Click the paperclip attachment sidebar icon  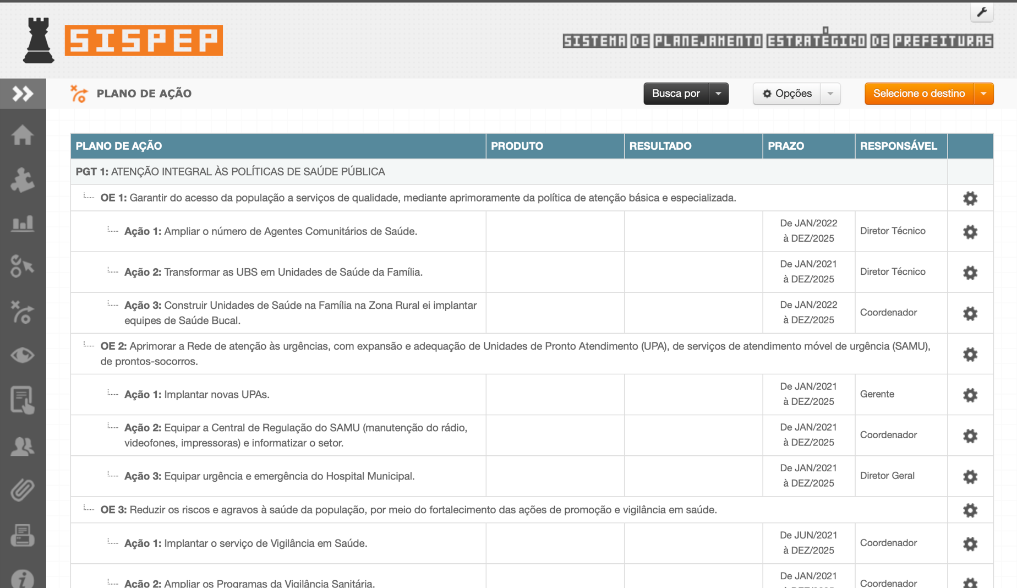pos(23,490)
